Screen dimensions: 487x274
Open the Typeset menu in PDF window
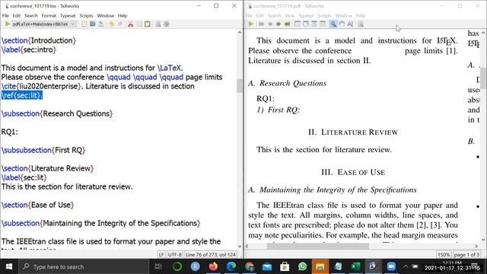pyautogui.click(x=306, y=15)
